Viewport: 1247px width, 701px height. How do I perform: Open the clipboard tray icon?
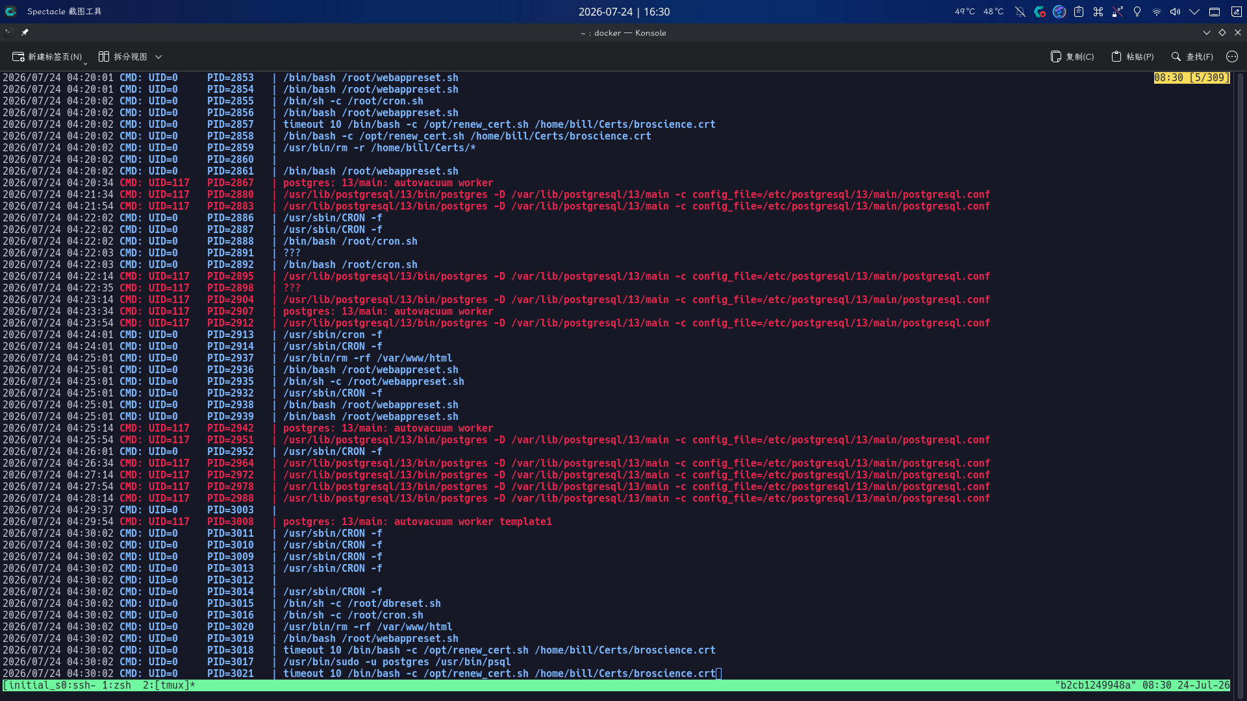(x=1079, y=12)
